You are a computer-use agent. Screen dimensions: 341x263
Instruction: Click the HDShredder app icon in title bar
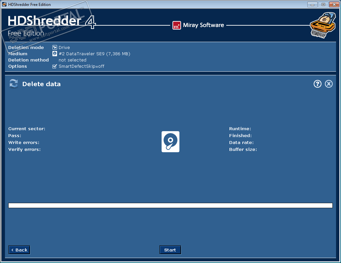click(4, 4)
